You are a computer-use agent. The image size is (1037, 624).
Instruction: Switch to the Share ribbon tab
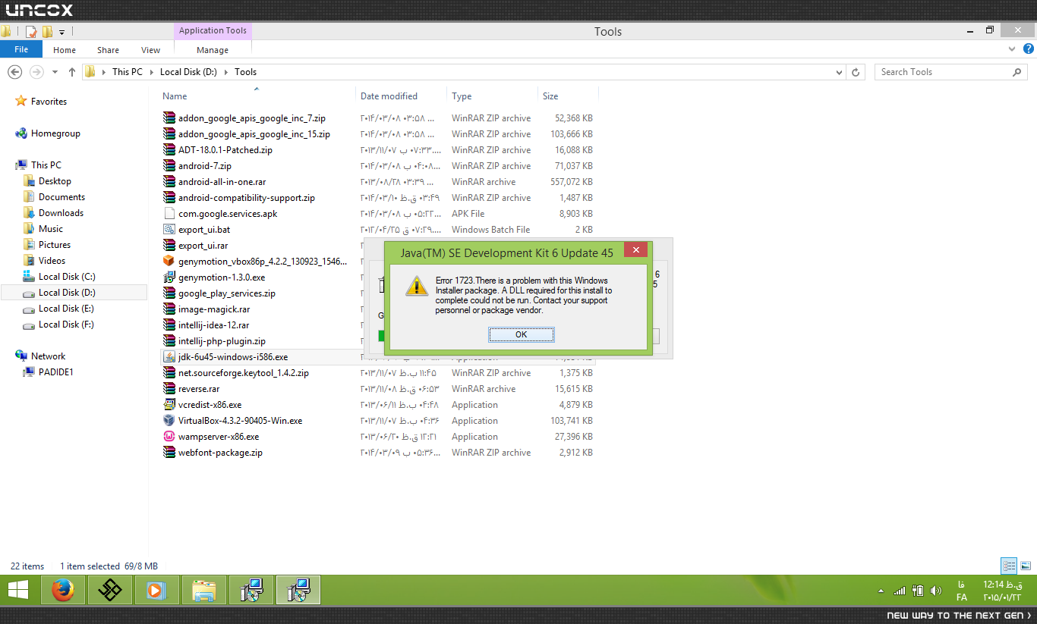pos(108,50)
